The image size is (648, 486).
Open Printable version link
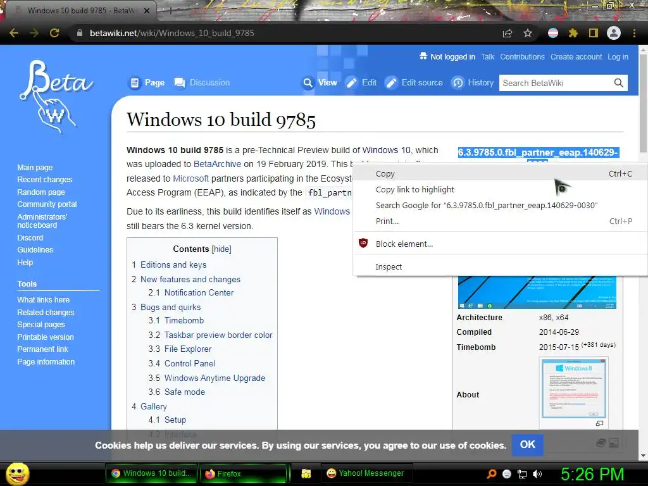[x=46, y=337]
